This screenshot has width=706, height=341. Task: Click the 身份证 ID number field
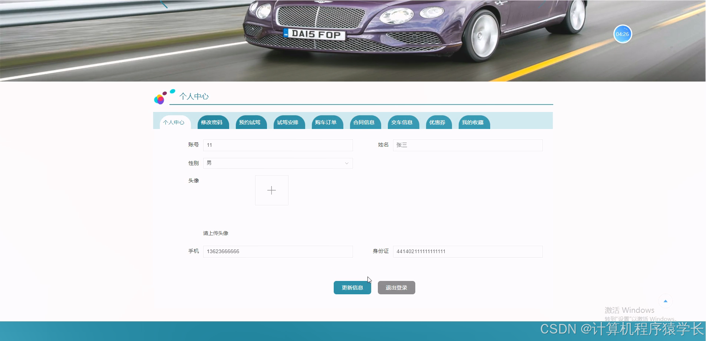click(468, 252)
